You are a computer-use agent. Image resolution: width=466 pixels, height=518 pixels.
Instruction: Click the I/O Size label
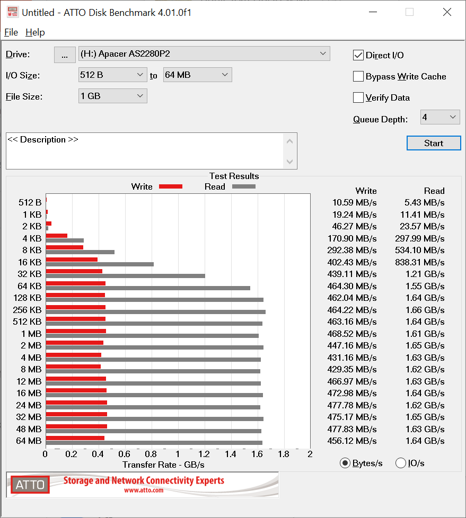pos(23,75)
